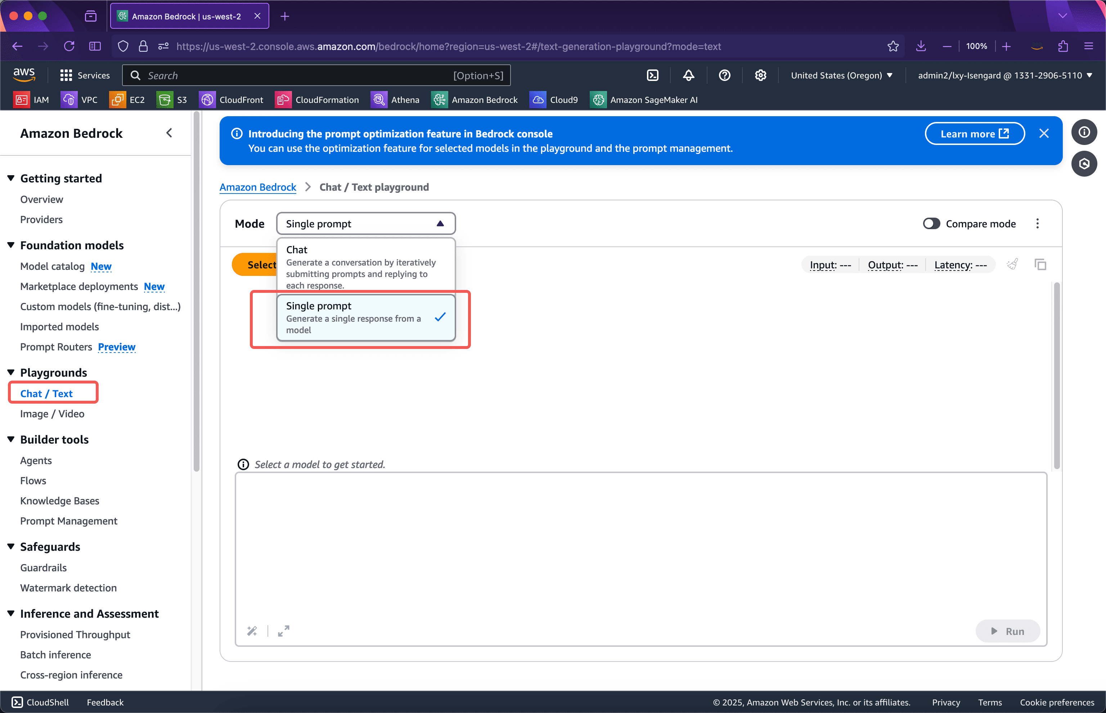This screenshot has width=1106, height=713.
Task: Copy the playground content using copy icon
Action: (x=1041, y=264)
